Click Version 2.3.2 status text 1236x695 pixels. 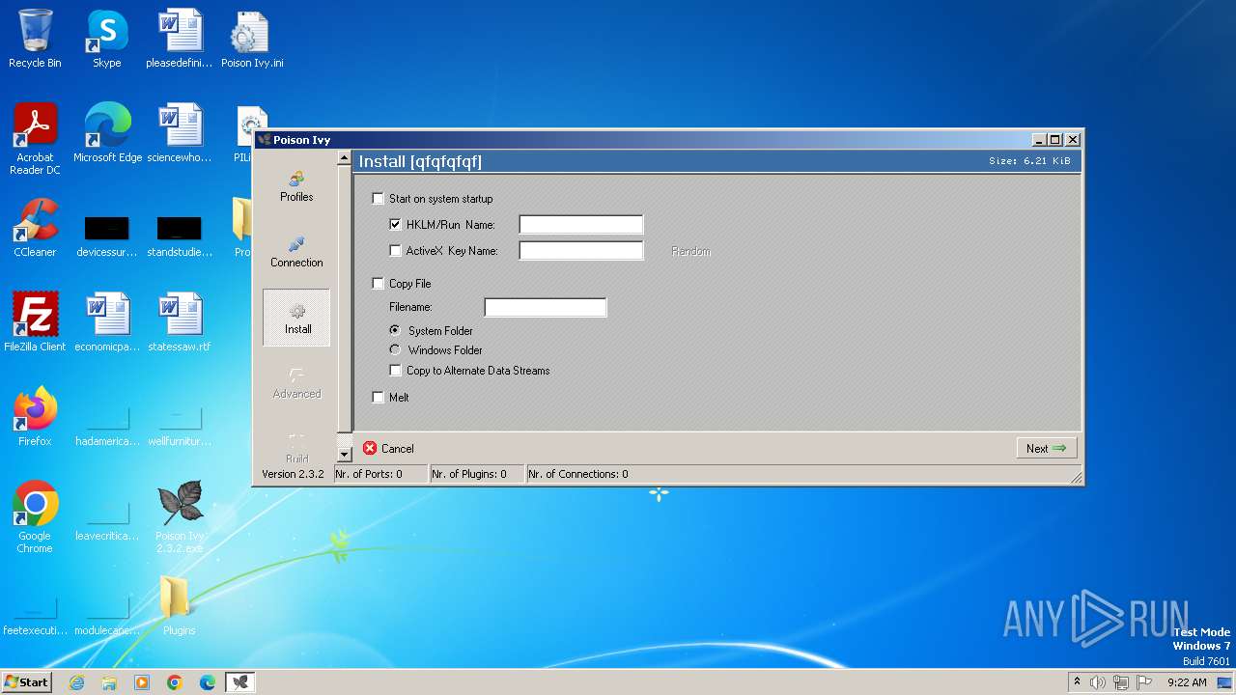point(293,474)
